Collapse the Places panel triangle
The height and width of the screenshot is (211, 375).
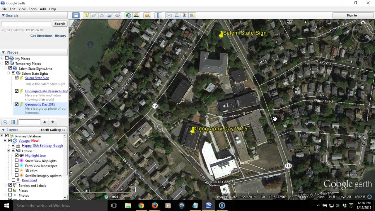coord(3,52)
